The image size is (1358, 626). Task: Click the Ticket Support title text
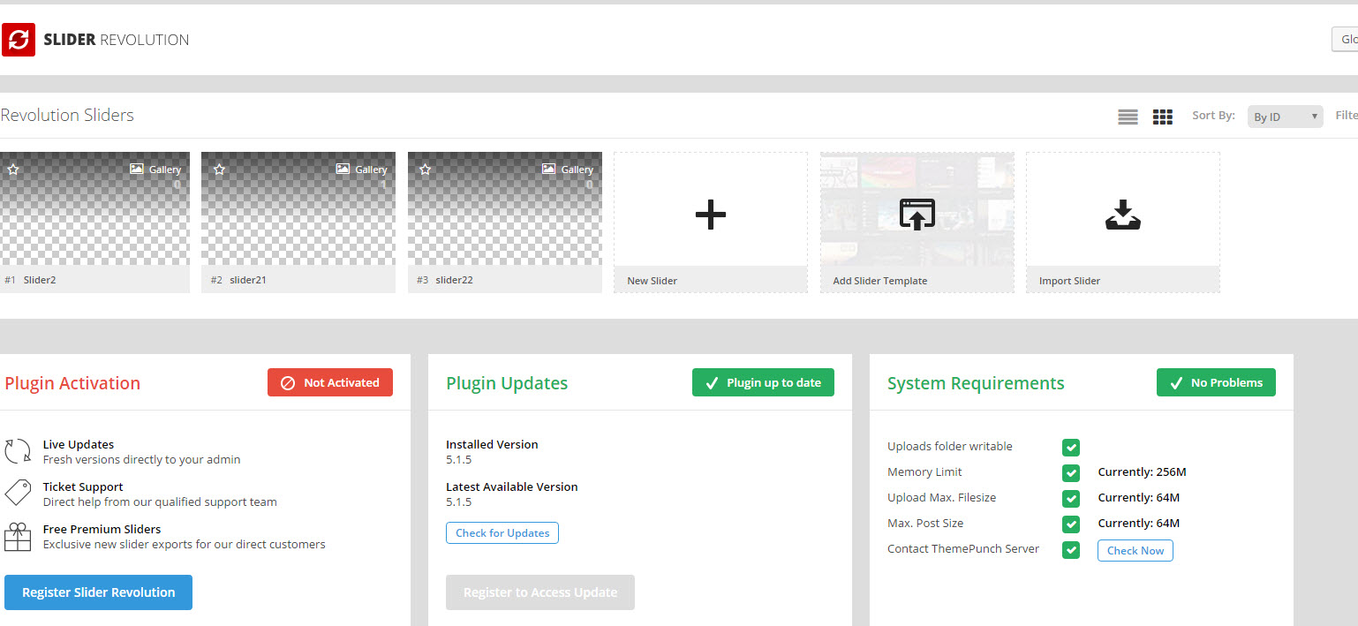tap(83, 486)
